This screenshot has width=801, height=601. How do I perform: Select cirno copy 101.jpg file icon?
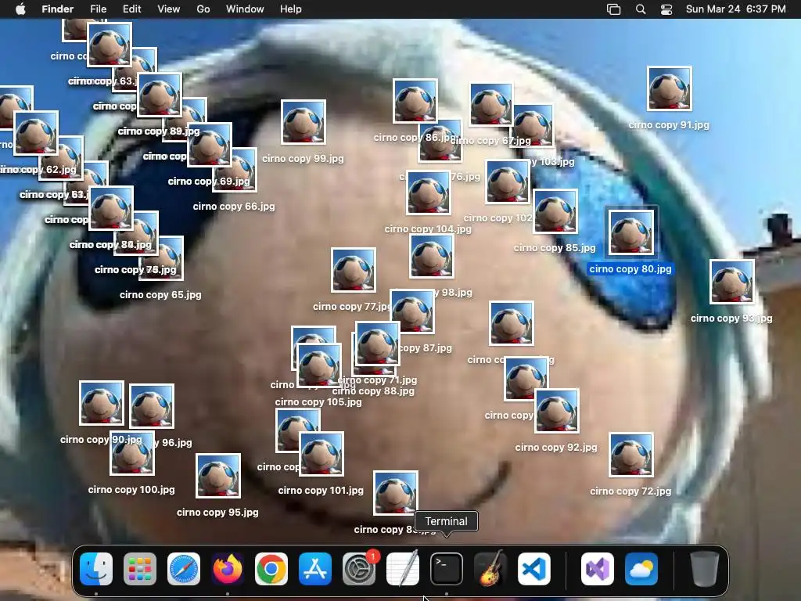(321, 454)
